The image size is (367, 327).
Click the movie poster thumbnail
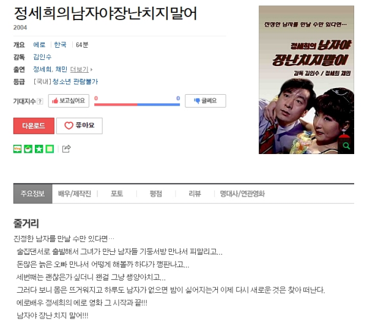(306, 79)
